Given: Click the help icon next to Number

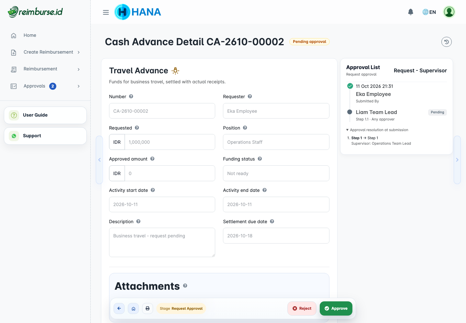Looking at the screenshot, I should point(131,96).
